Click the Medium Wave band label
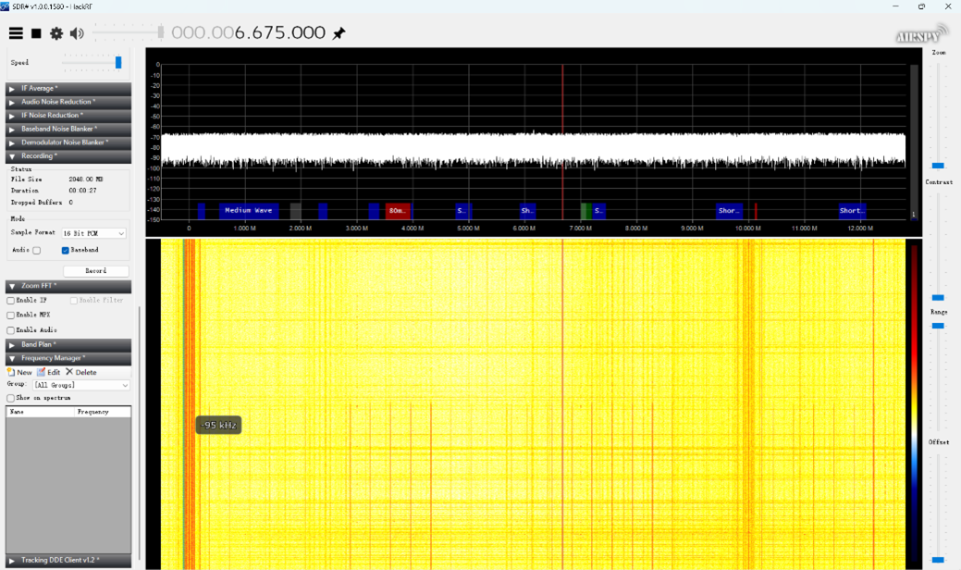Screen dimensions: 961x570 [249, 211]
